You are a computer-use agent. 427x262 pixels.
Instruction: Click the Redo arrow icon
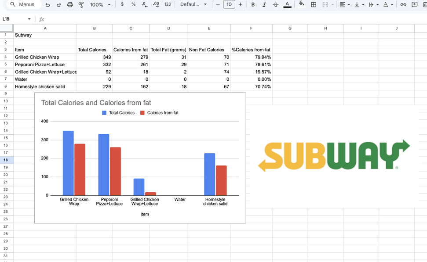pyautogui.click(x=58, y=5)
